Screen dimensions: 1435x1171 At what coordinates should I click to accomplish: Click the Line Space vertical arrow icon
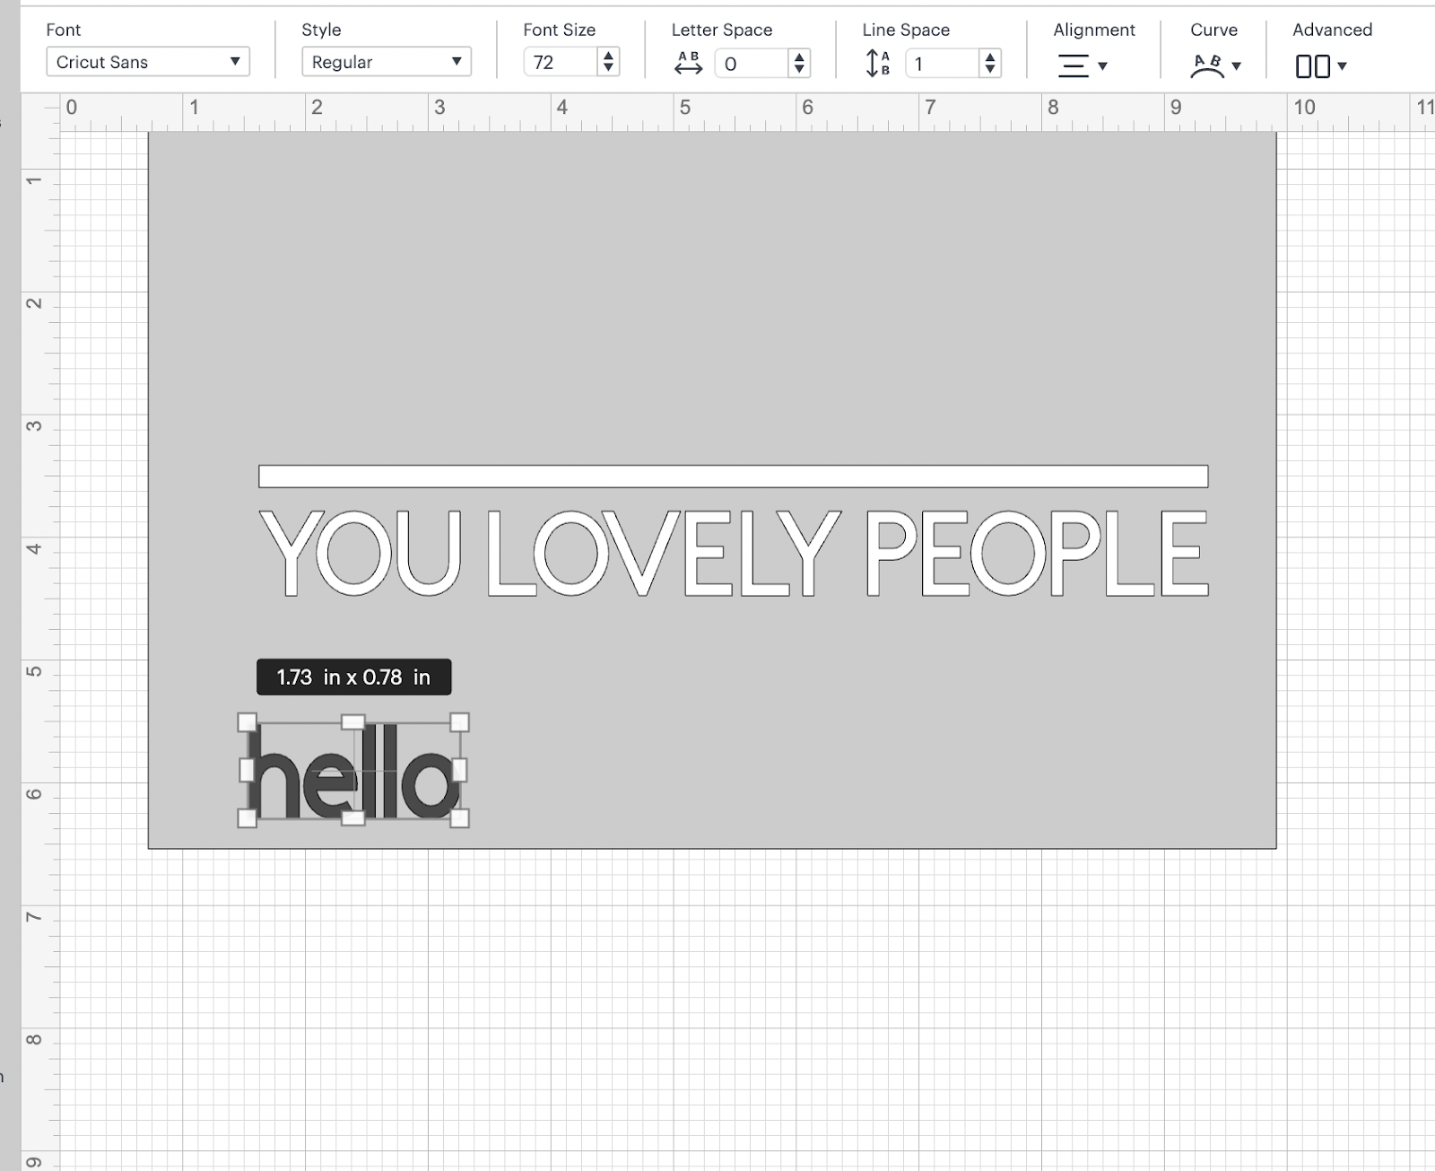tap(878, 63)
